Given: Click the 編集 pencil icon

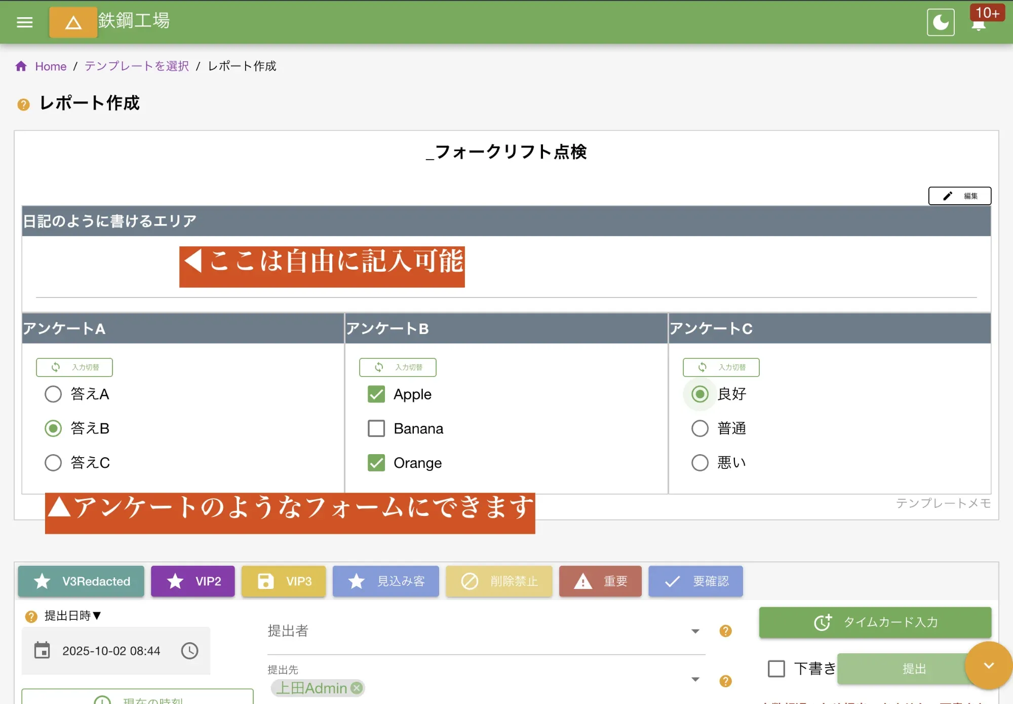Looking at the screenshot, I should (948, 196).
